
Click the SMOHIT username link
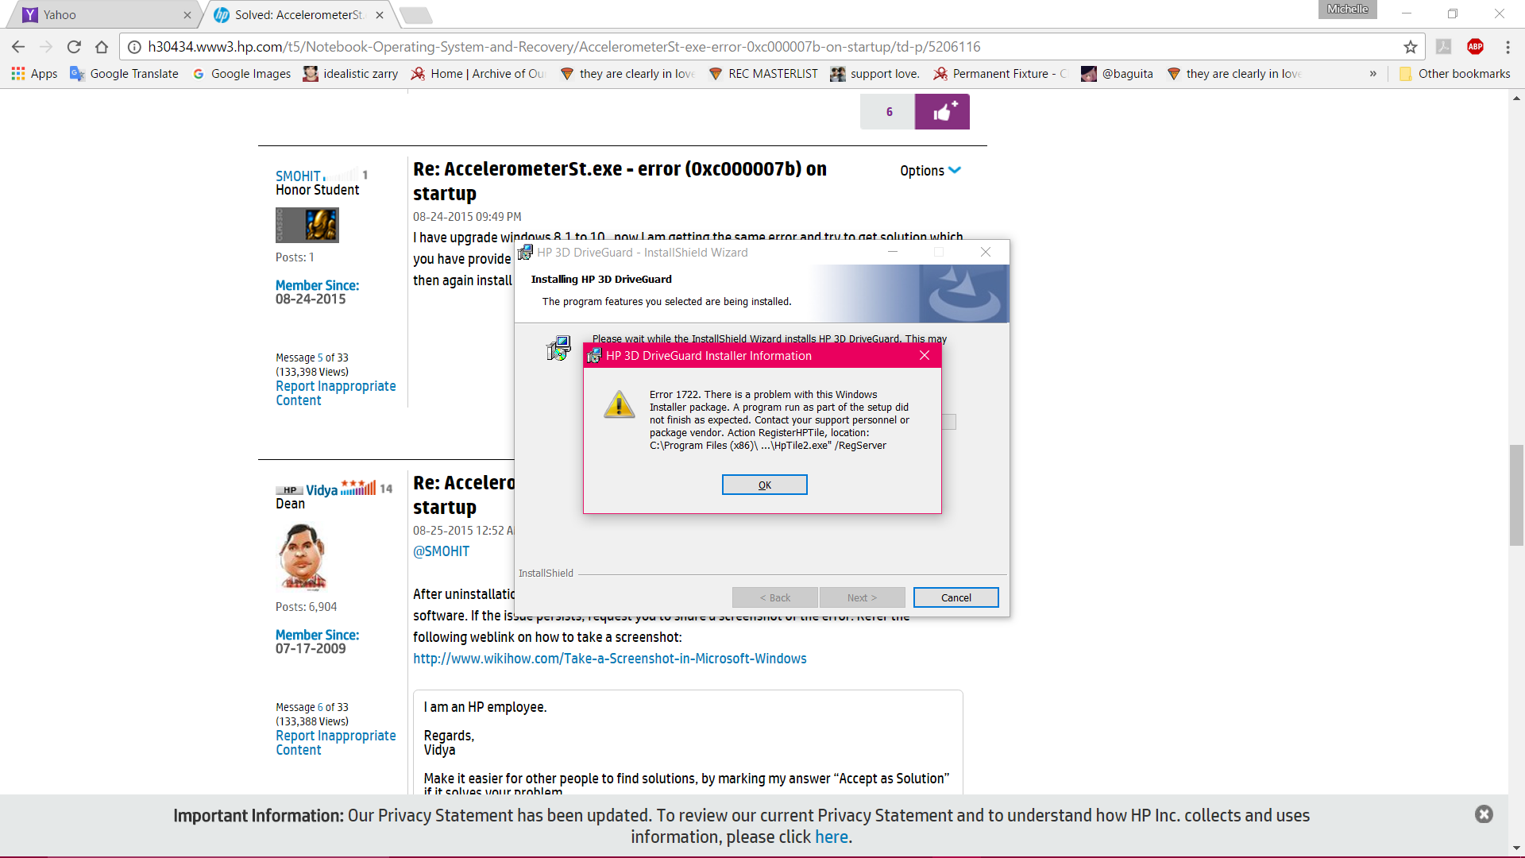click(298, 176)
